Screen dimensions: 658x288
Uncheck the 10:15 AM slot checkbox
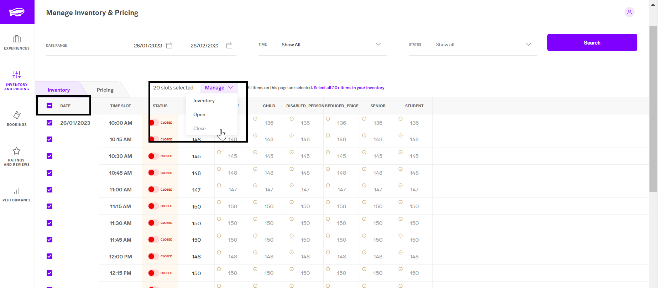(49, 139)
